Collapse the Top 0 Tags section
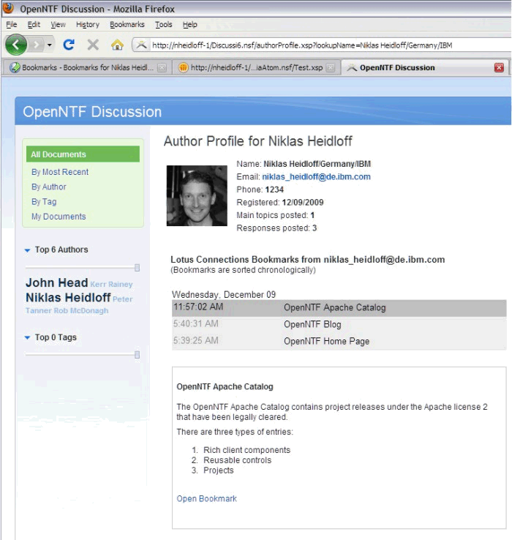512x540 pixels. 28,337
